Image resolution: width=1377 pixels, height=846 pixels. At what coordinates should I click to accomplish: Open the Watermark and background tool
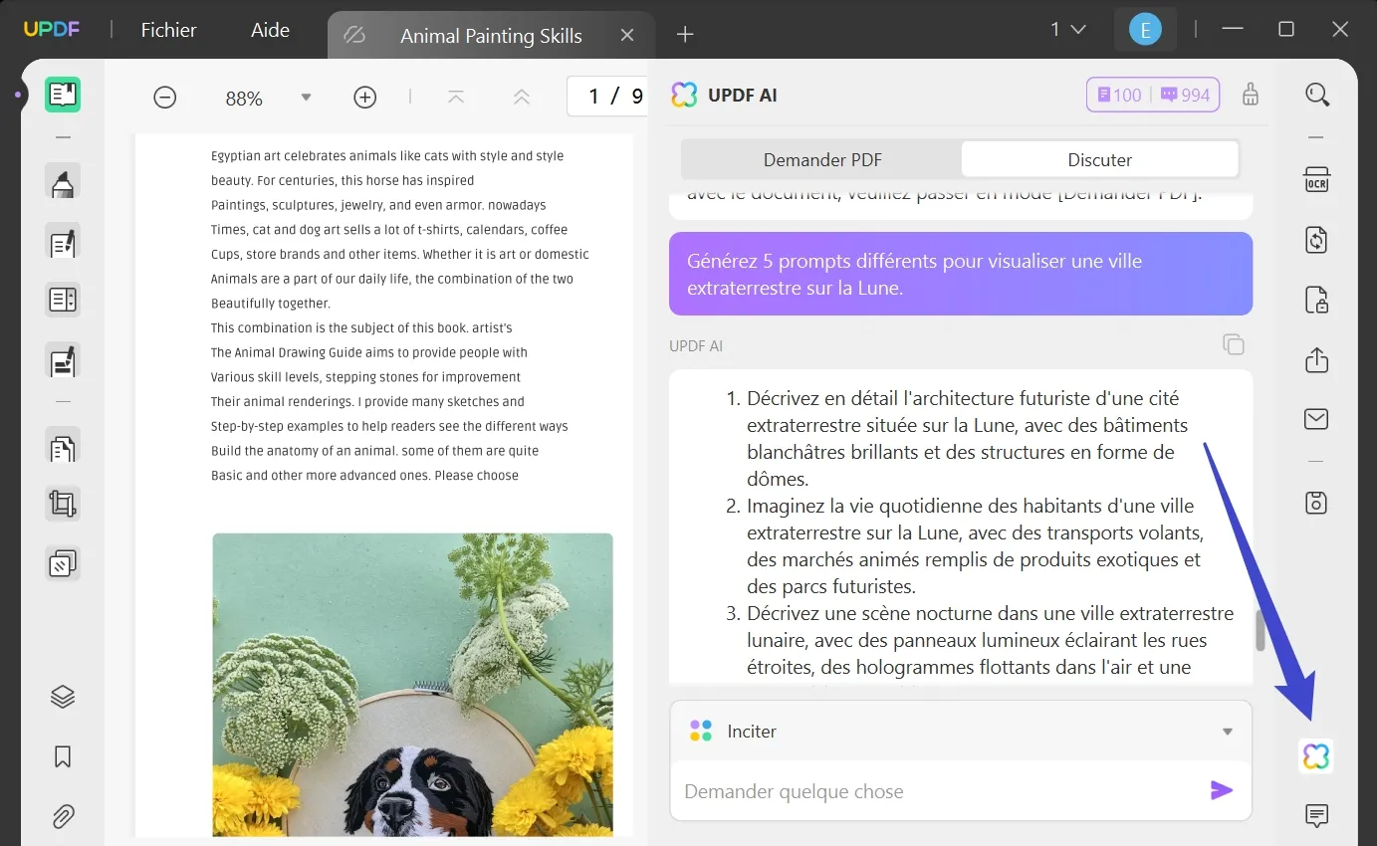click(63, 564)
